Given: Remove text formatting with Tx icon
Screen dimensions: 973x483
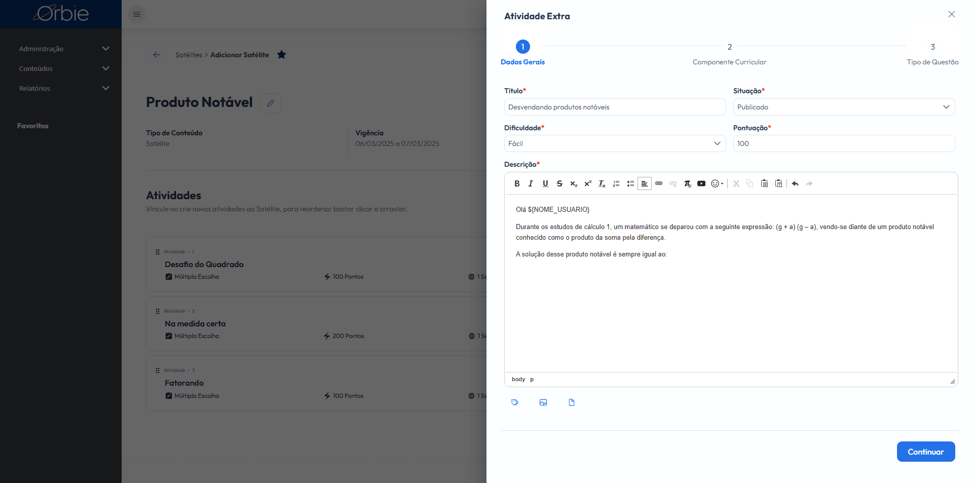Looking at the screenshot, I should [602, 183].
